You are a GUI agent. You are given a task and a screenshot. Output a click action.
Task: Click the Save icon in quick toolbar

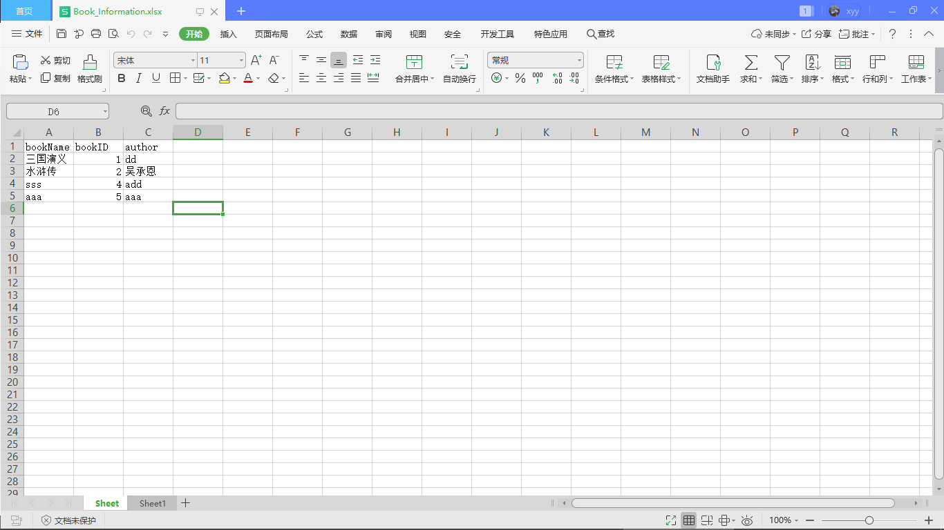coord(62,34)
